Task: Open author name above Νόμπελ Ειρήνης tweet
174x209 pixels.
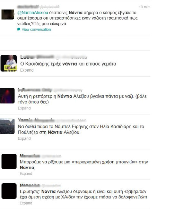Action: click(36, 120)
